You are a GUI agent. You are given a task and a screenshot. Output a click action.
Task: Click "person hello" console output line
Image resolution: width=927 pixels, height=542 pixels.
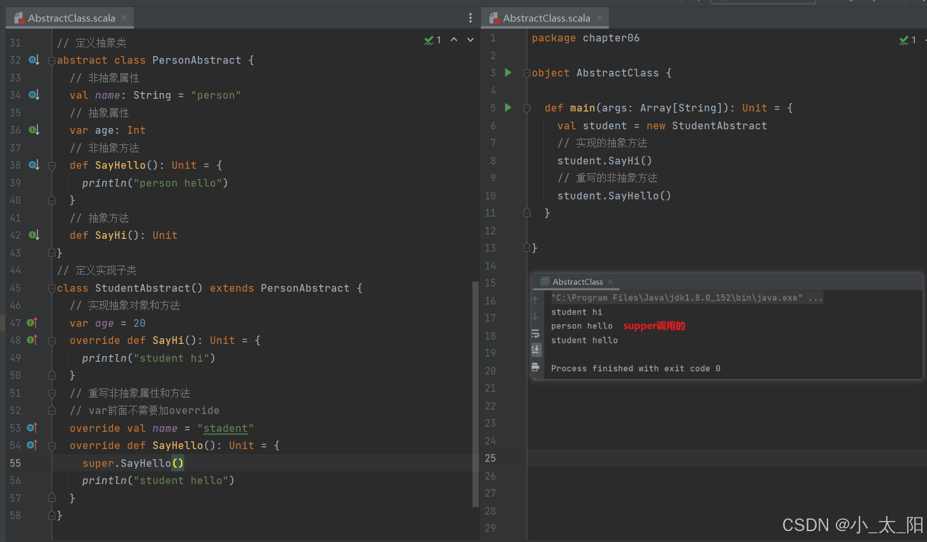582,326
